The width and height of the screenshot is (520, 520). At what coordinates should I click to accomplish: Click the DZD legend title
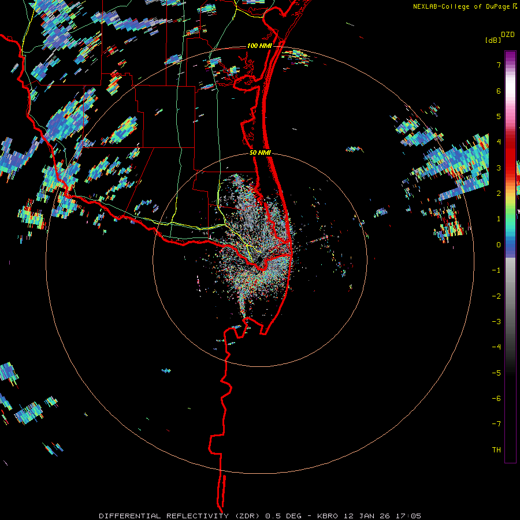pos(508,35)
